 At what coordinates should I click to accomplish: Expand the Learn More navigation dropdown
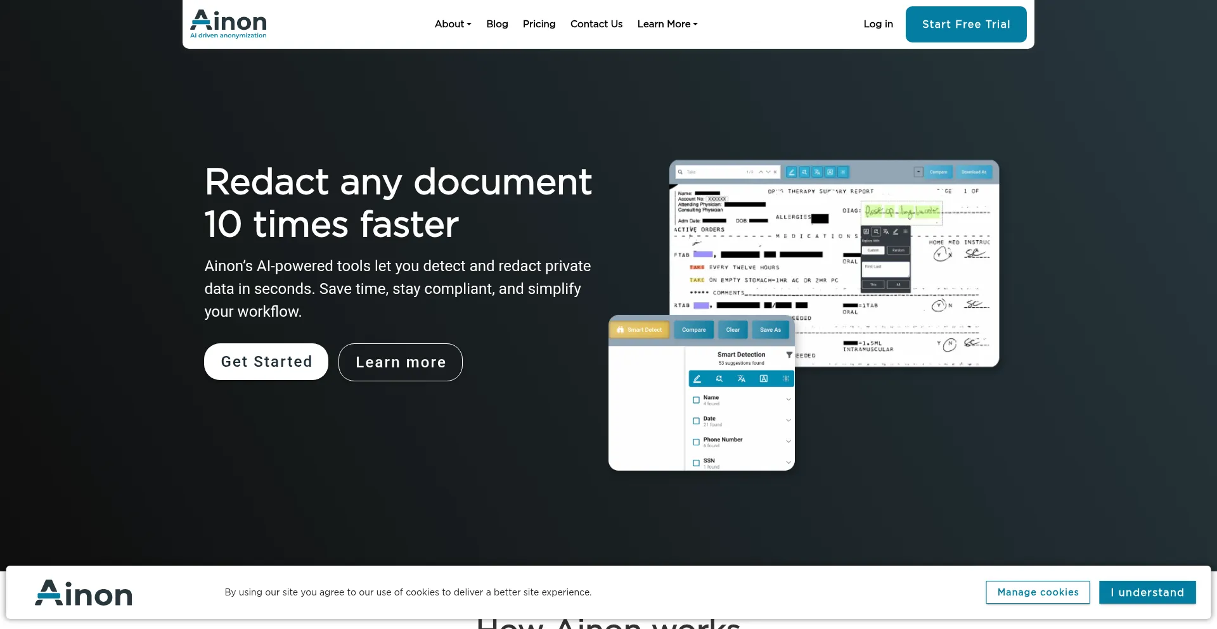(x=667, y=24)
